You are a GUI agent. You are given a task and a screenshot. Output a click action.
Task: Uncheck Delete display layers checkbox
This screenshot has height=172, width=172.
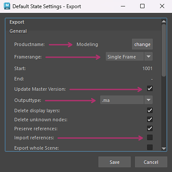(x=150, y=111)
